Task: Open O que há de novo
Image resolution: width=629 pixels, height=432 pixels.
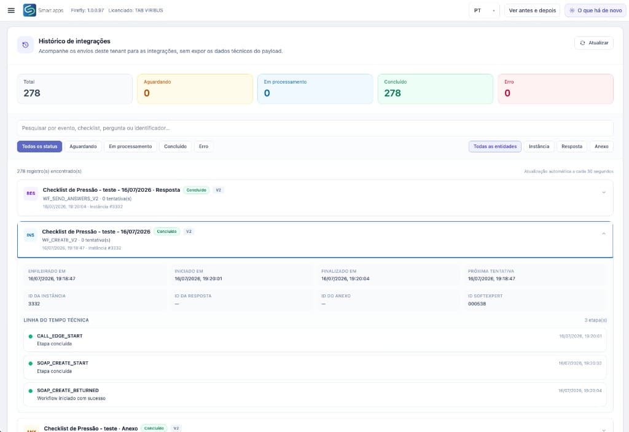Action: coord(595,10)
